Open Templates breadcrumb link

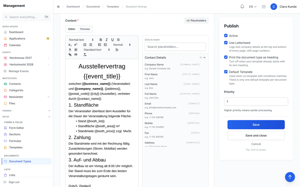(113, 7)
